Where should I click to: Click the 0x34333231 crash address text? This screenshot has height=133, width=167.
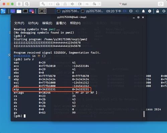point(22,56)
